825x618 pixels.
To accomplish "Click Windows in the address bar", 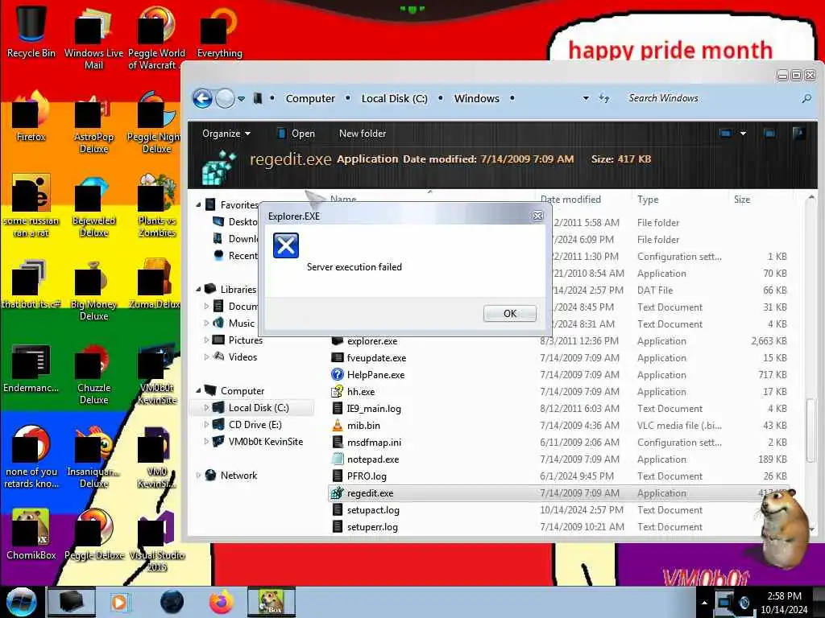I will pos(477,98).
